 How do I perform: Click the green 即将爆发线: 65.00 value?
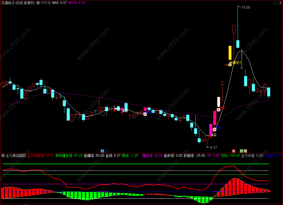[x=69, y=156]
